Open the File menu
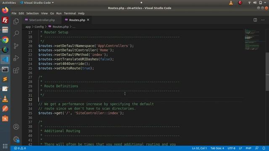 [14, 13]
